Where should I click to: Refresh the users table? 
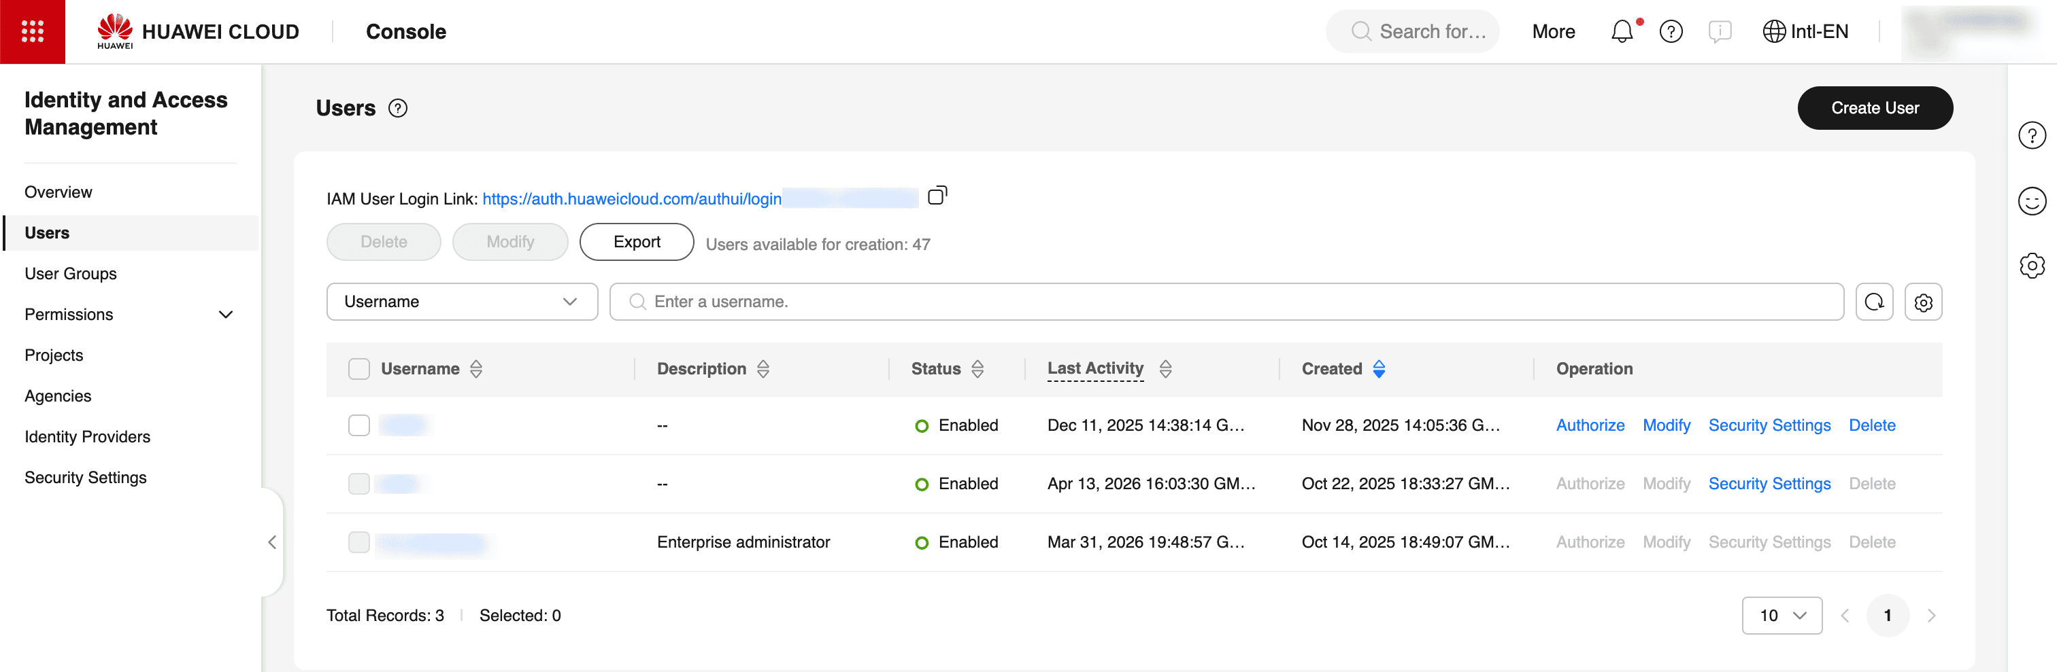point(1873,302)
